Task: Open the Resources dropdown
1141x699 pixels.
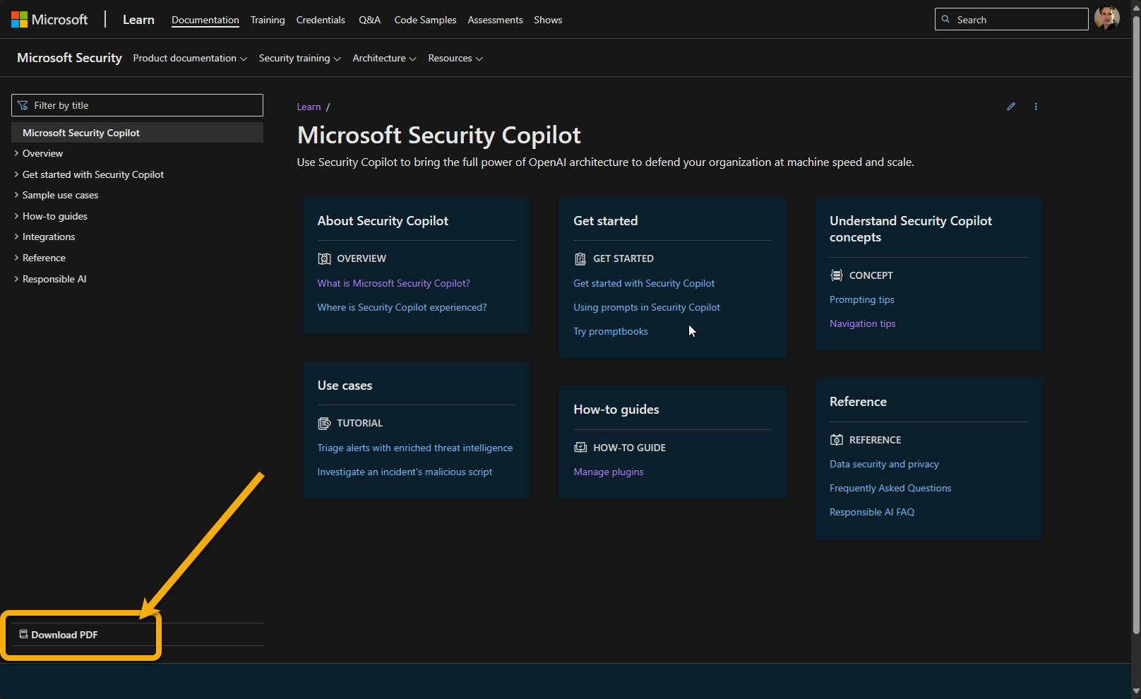Action: pyautogui.click(x=455, y=58)
